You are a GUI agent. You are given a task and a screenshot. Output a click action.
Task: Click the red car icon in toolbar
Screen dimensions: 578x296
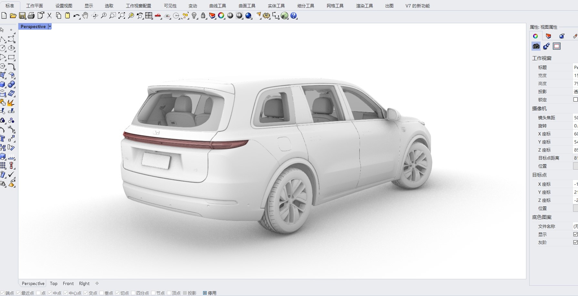point(158,15)
